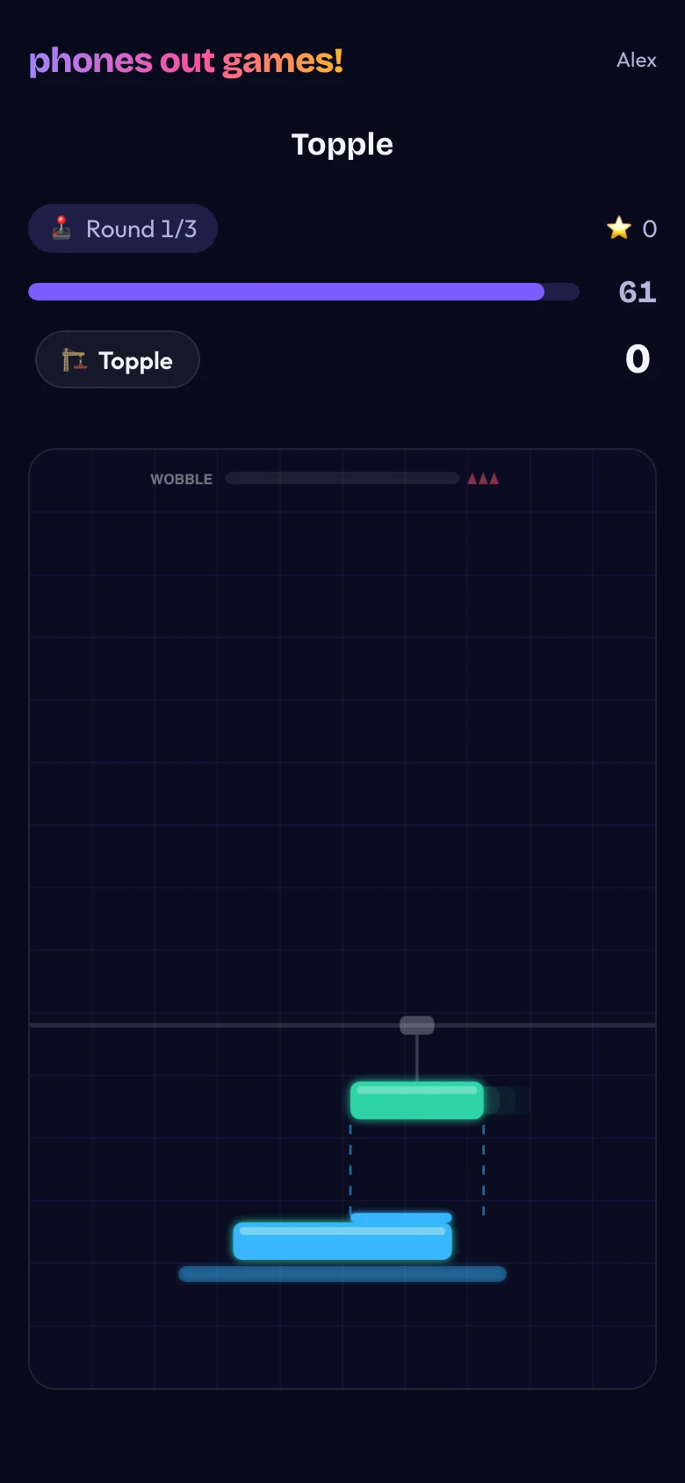
Task: Click the joystick icon beside Round 1/3
Action: tap(61, 228)
